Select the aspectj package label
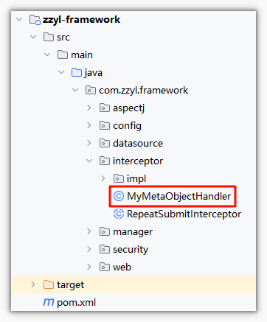The width and height of the screenshot is (267, 322). [x=128, y=108]
